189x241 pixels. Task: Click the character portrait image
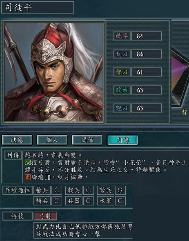(53, 72)
